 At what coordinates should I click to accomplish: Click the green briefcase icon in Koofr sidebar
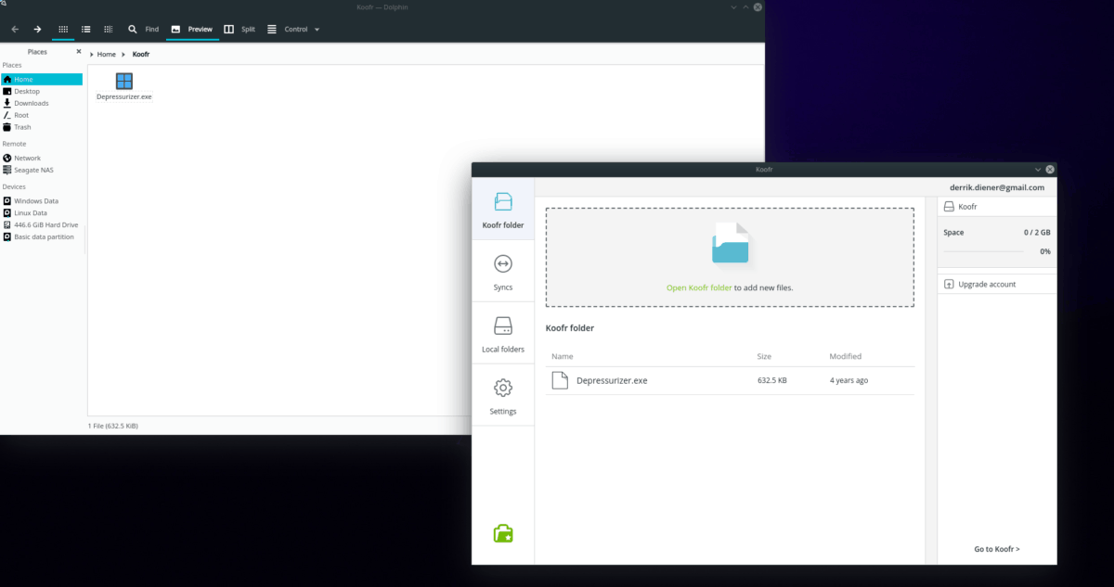(503, 533)
